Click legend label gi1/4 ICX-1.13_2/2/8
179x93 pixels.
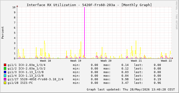click(x=26, y=76)
